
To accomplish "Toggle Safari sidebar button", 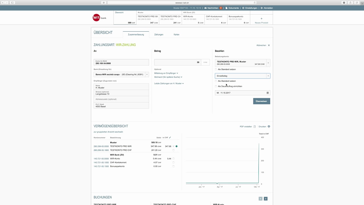I will coord(13,3).
